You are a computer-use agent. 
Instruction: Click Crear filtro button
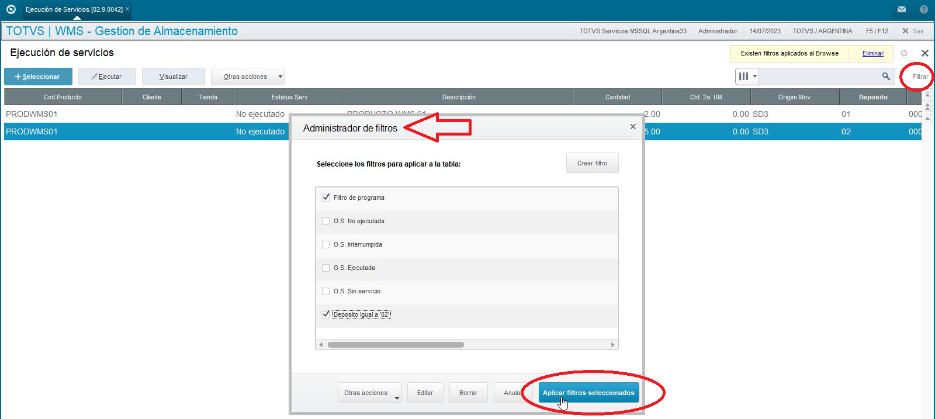(592, 163)
